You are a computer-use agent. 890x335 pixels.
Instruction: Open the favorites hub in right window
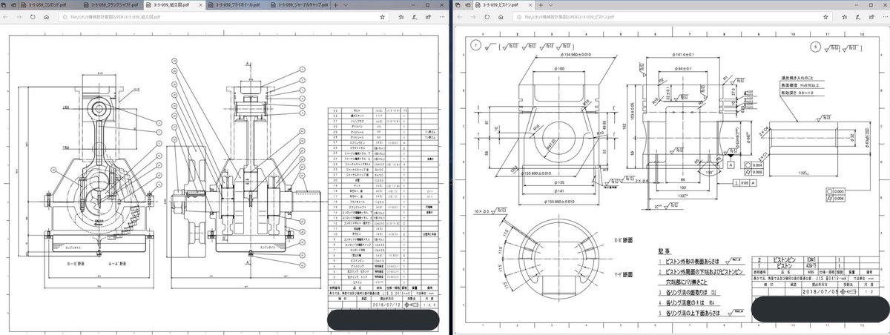tap(844, 16)
